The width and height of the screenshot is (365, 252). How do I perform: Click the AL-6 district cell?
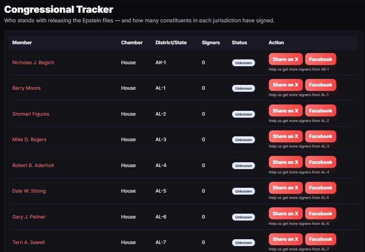pos(161,217)
